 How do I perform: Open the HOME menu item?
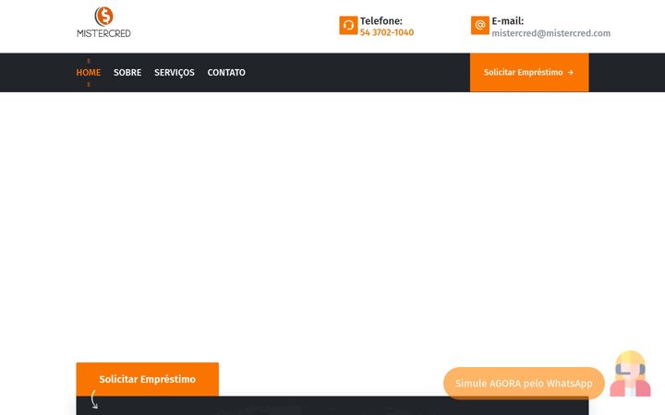point(89,73)
